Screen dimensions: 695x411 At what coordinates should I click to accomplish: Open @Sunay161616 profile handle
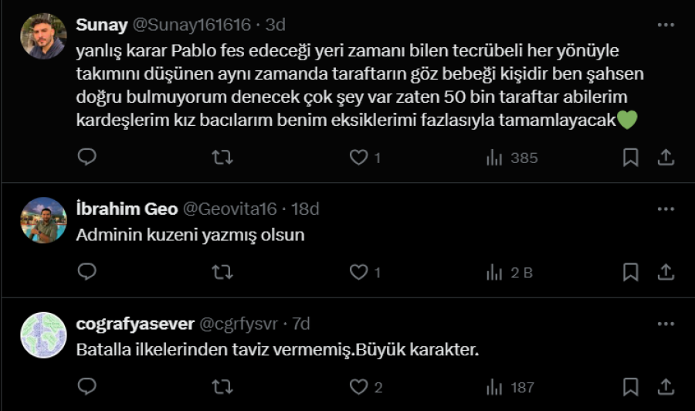[192, 25]
